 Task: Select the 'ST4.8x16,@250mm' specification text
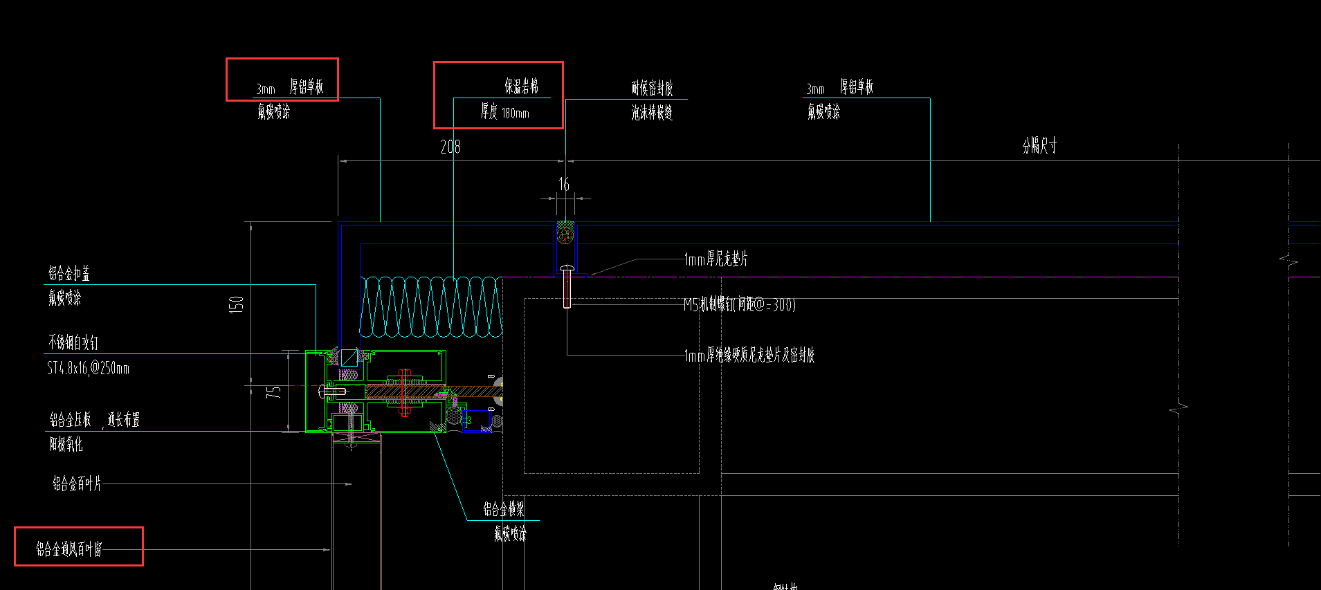[x=88, y=368]
